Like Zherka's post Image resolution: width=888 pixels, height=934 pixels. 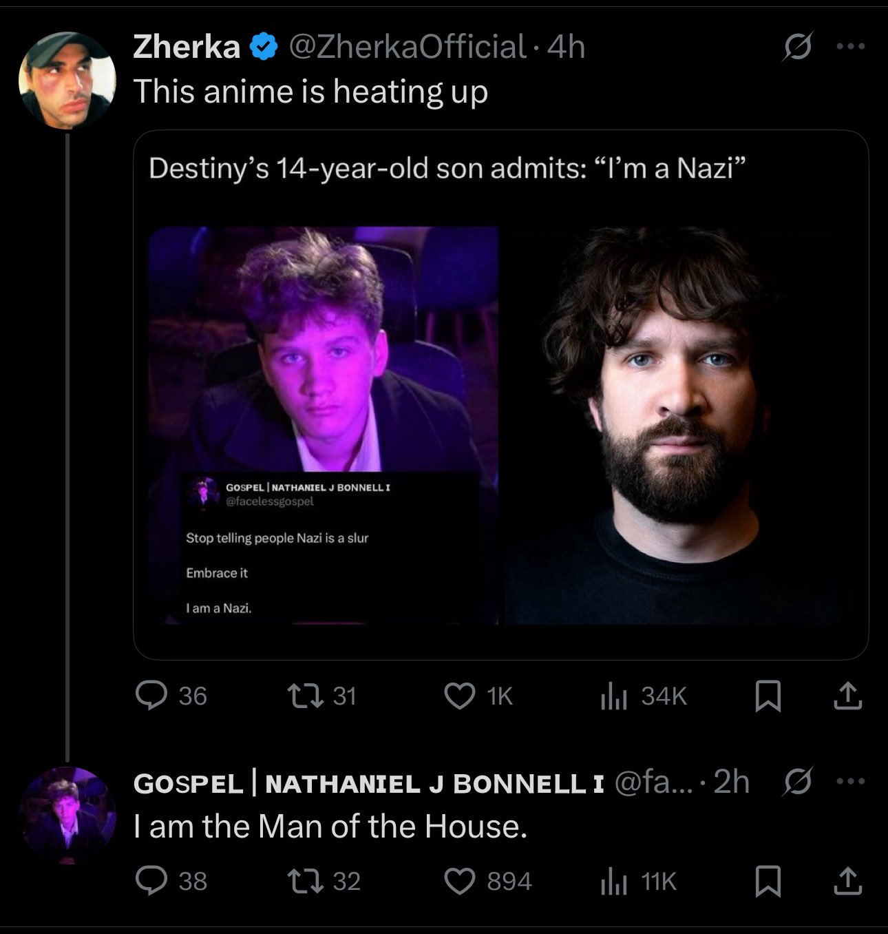(x=460, y=696)
